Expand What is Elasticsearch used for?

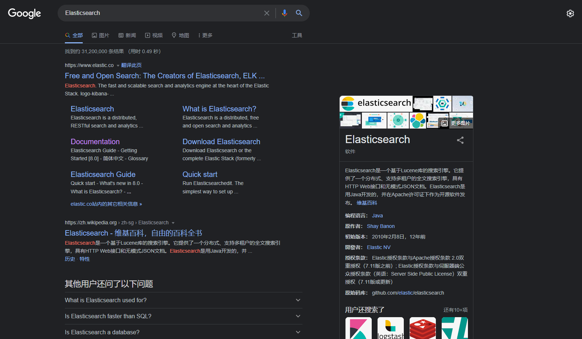click(x=184, y=300)
